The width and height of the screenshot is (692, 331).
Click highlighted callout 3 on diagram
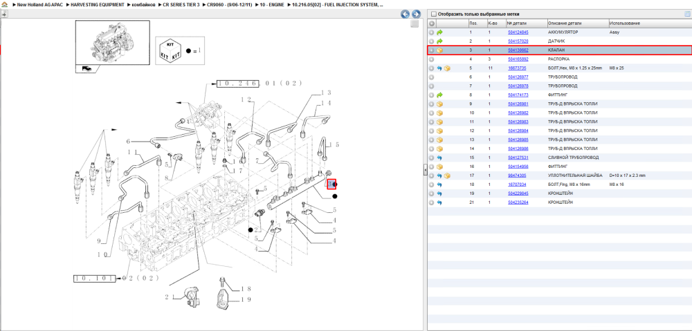click(331, 184)
